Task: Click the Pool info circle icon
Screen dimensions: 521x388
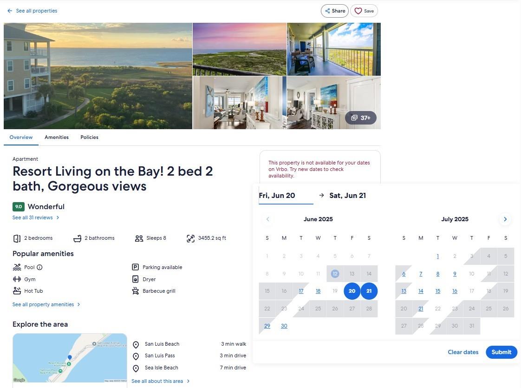Action: 39,267
